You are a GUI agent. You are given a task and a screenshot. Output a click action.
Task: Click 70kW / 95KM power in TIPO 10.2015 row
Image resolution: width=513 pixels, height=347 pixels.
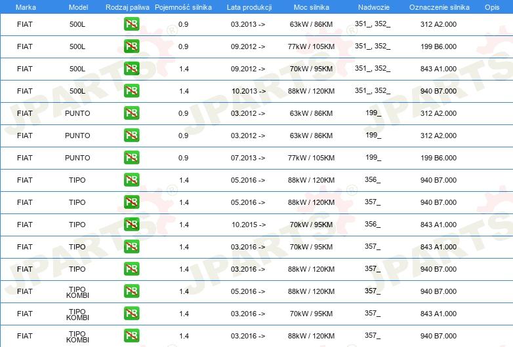[311, 225]
